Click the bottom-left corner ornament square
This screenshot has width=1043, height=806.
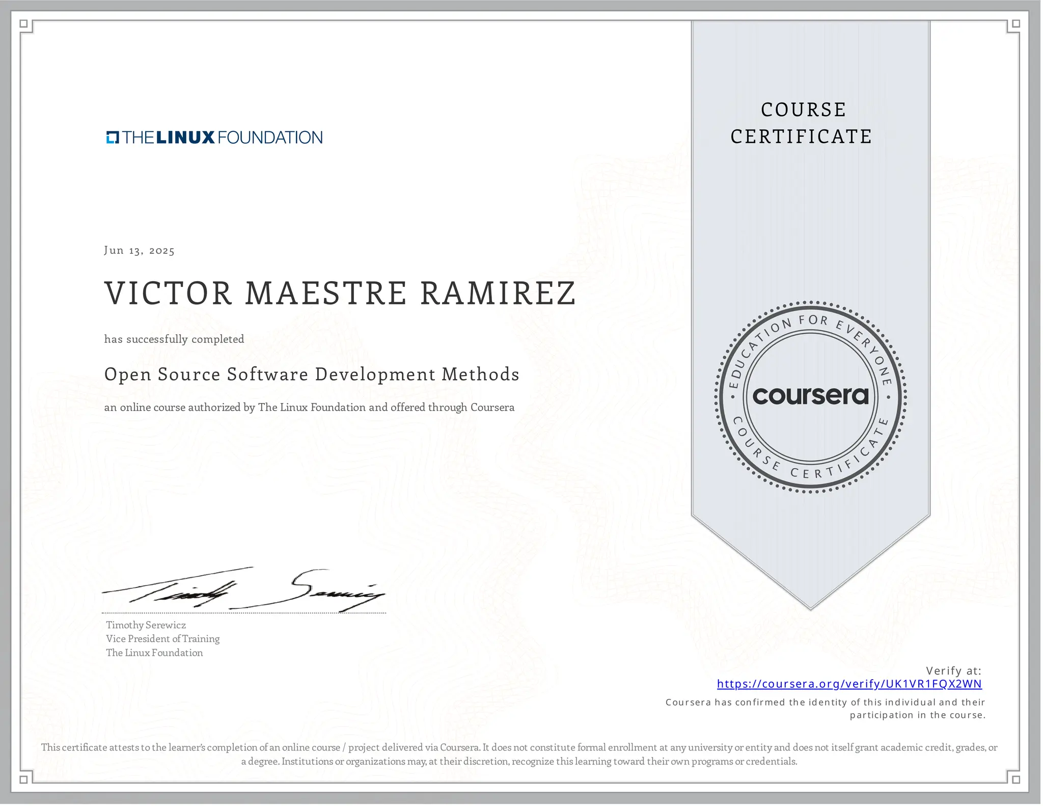[x=23, y=780]
